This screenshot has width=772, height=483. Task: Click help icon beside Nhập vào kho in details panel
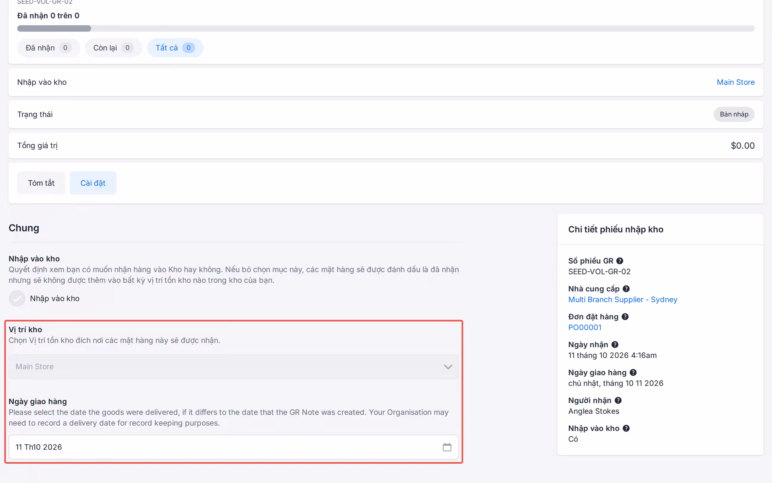pyautogui.click(x=626, y=428)
